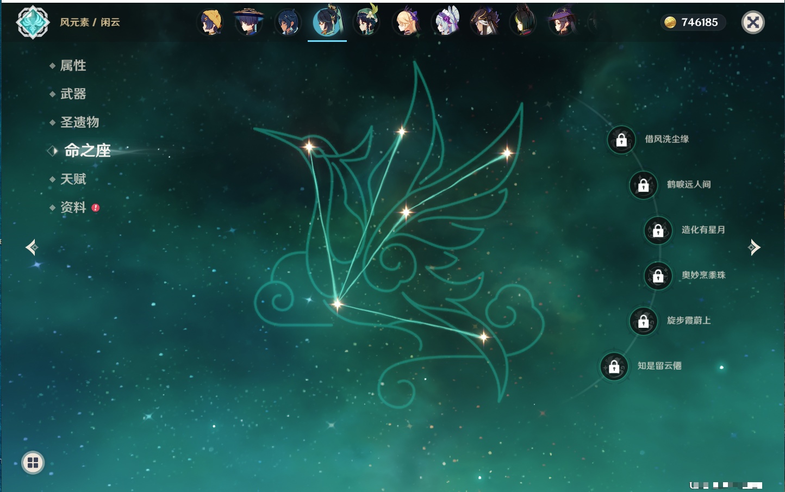Select the bottom star where lines converge
The height and width of the screenshot is (492, 785).
click(337, 304)
